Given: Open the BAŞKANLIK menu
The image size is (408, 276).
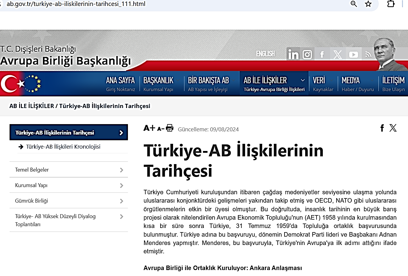Looking at the screenshot, I should coord(158,84).
